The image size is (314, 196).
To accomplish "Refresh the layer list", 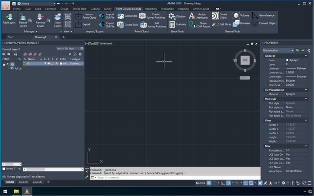I will click(x=70, y=54).
